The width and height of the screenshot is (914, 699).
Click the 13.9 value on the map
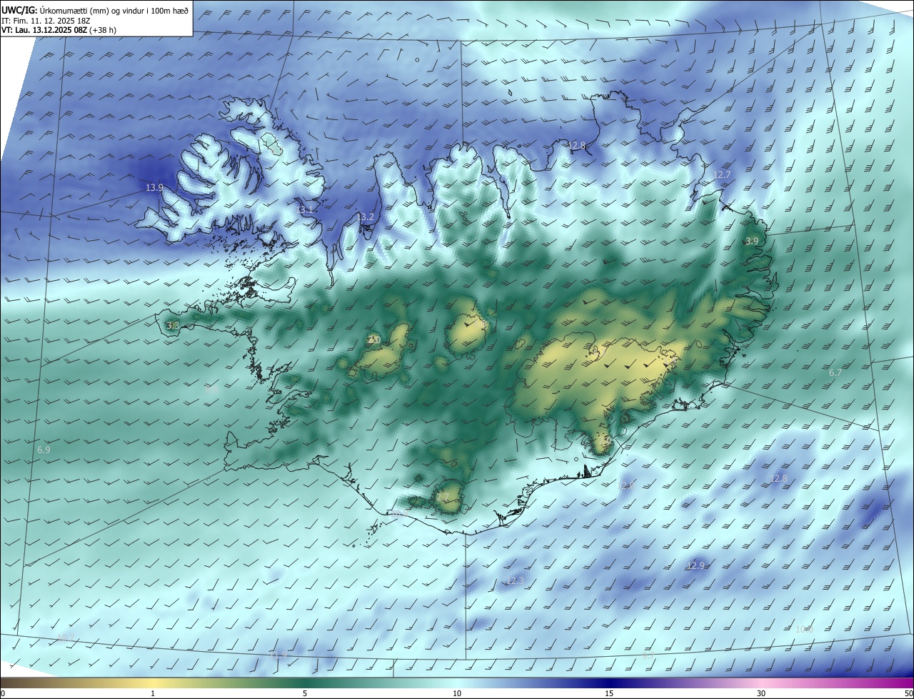tap(154, 188)
